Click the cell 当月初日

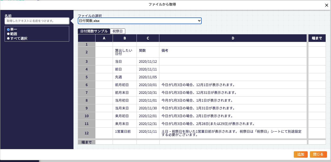[x=125, y=100]
